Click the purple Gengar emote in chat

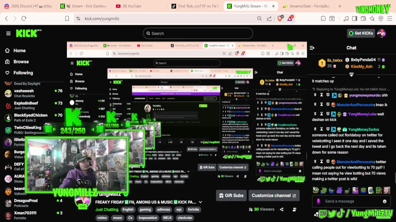(x=339, y=190)
